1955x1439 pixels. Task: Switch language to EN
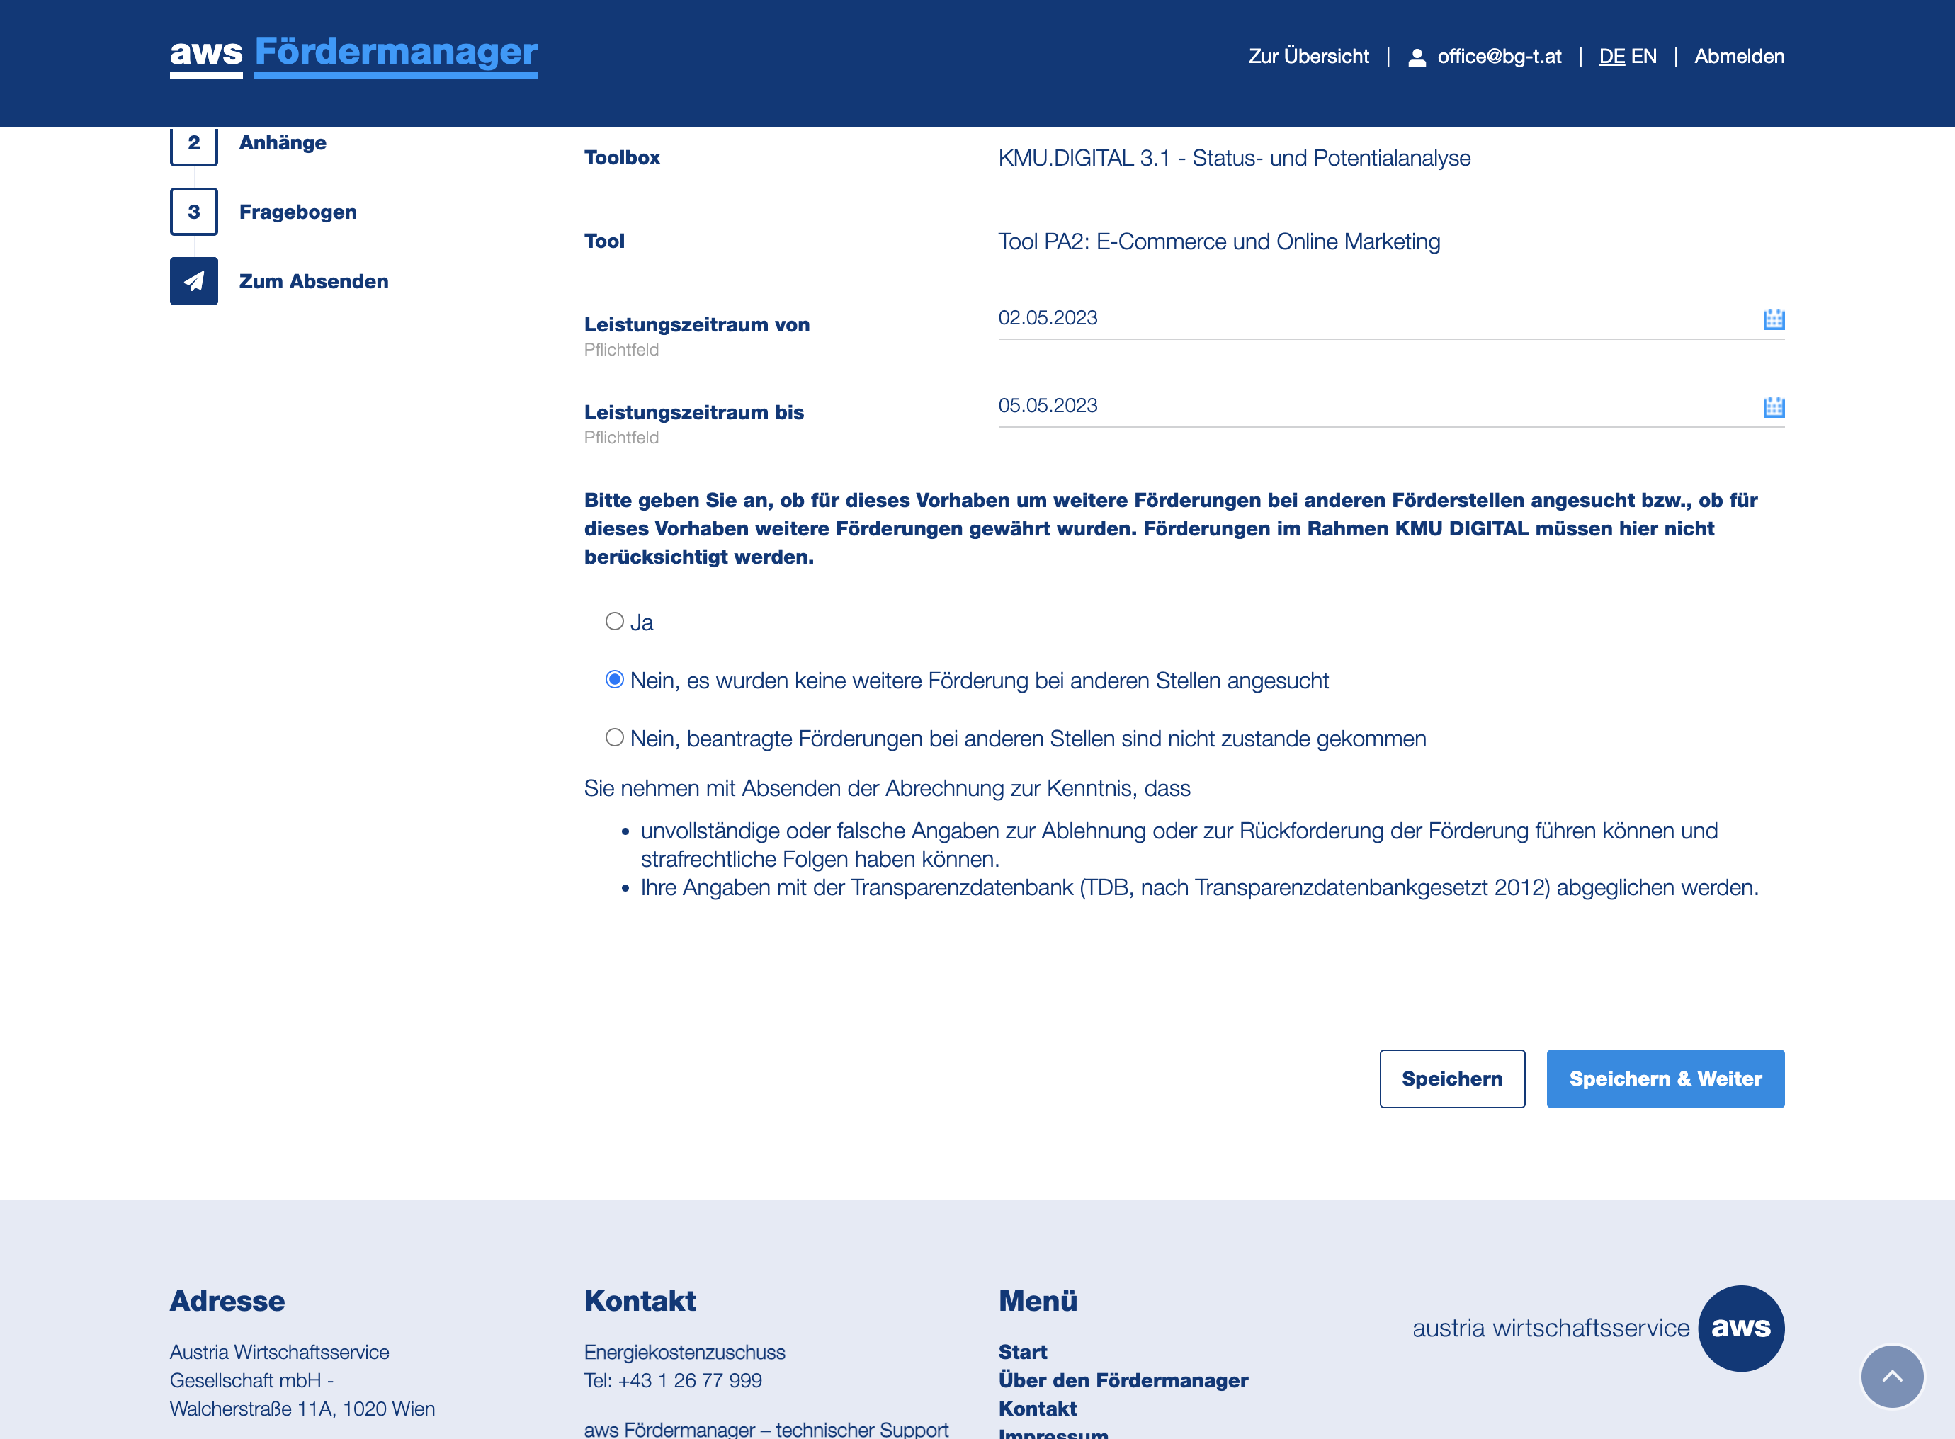1644,57
